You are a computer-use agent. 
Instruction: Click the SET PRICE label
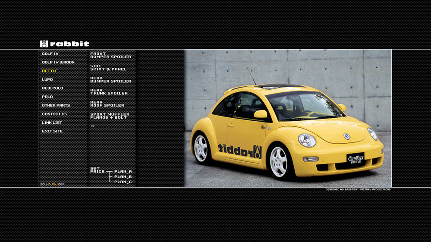click(x=98, y=170)
